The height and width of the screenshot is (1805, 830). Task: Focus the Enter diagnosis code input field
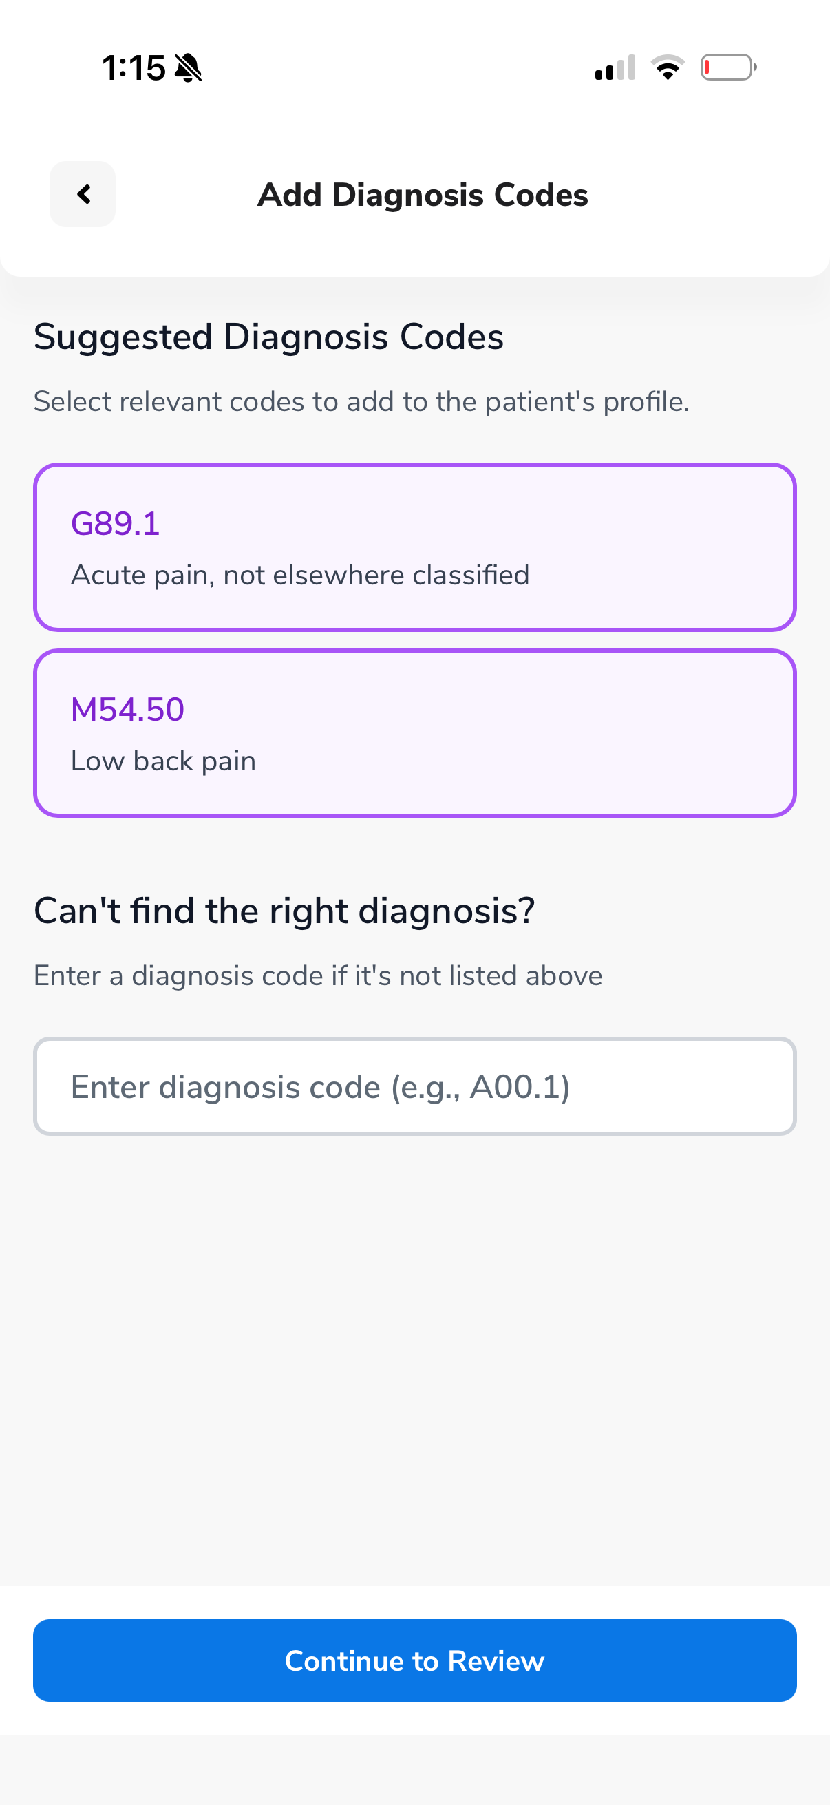414,1086
